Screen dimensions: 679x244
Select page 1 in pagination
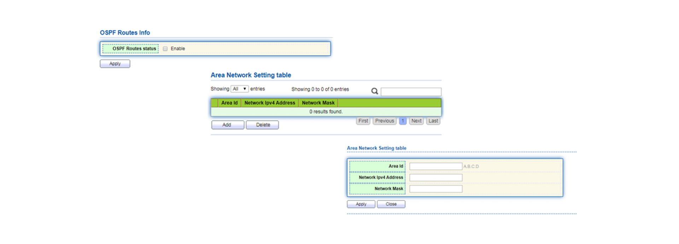coord(402,121)
